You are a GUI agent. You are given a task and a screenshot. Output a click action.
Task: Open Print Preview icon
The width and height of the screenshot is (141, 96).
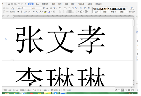click(15, 4)
